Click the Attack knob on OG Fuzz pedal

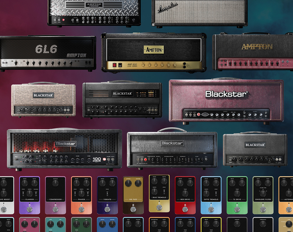(128, 184)
